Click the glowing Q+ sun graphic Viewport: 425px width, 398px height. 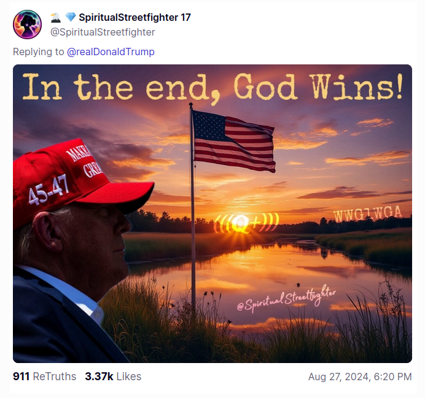(246, 223)
